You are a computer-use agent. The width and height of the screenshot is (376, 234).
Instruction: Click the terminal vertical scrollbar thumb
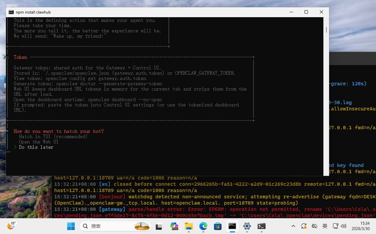click(326, 30)
